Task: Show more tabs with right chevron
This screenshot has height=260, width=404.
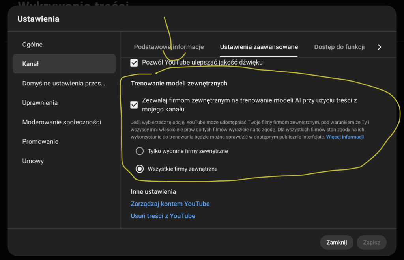Action: [x=379, y=47]
